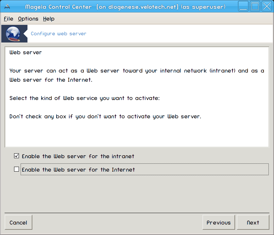274x235 pixels.
Task: Click the Cancel button
Action: point(18,223)
